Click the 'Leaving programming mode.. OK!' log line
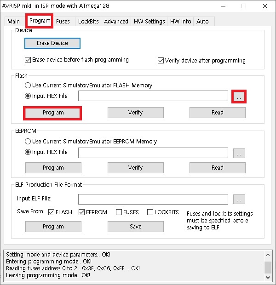 coord(48,275)
